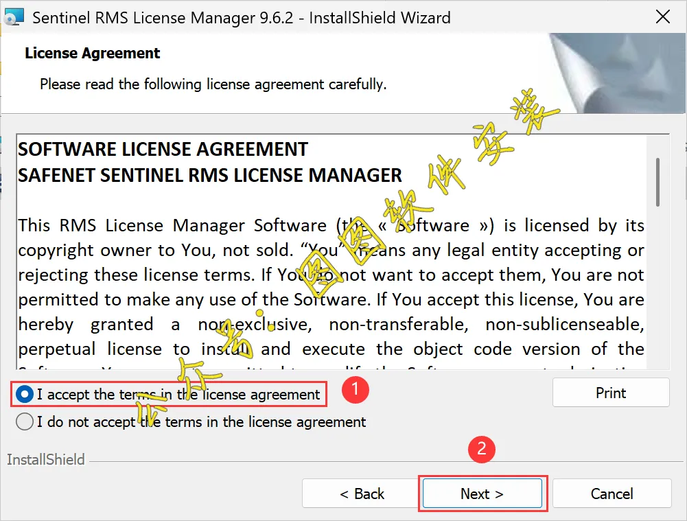Click the license text scrollbar thumb
The image size is (687, 521).
coord(657,182)
